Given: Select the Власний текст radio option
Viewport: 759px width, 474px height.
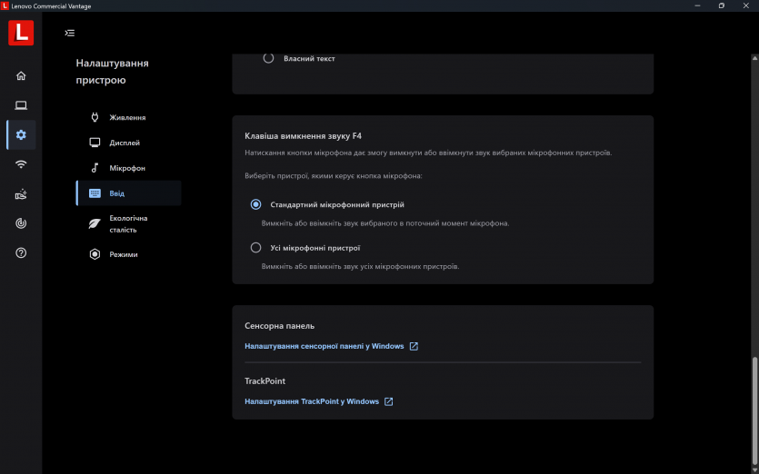Looking at the screenshot, I should coord(269,58).
